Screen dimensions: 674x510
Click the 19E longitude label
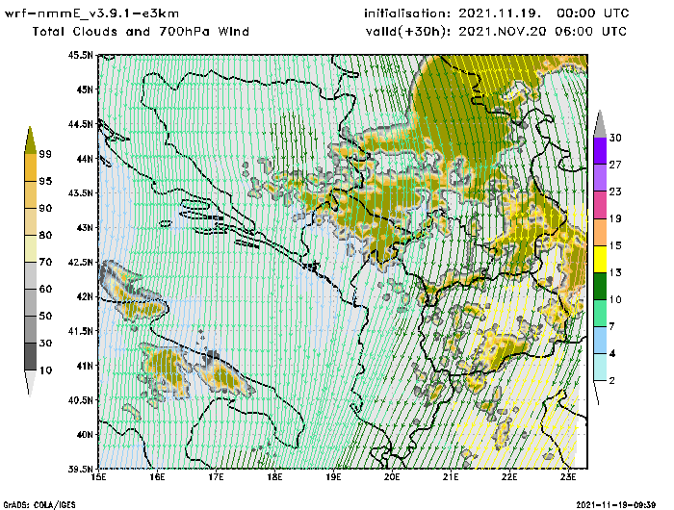point(333,477)
